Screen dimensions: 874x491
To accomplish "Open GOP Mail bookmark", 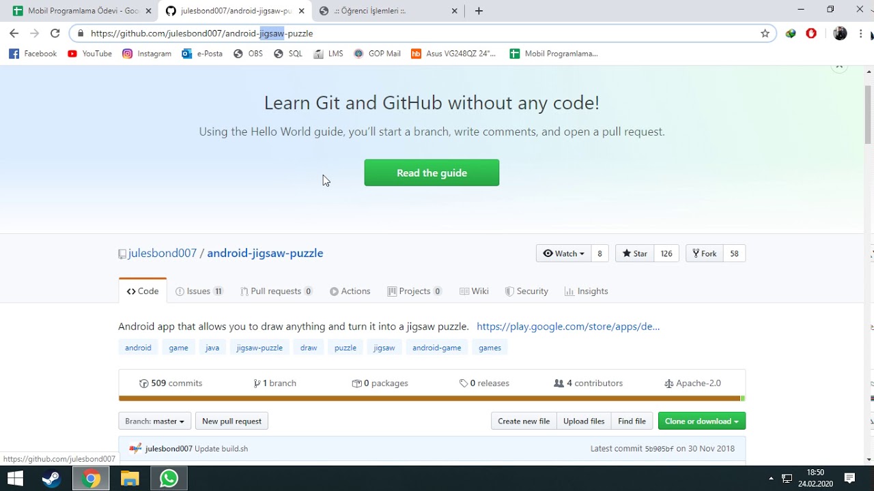I will 377,53.
